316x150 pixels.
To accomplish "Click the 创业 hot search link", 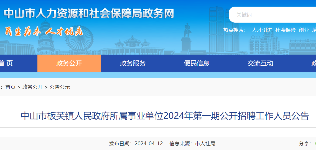I will pyautogui.click(x=304, y=30).
